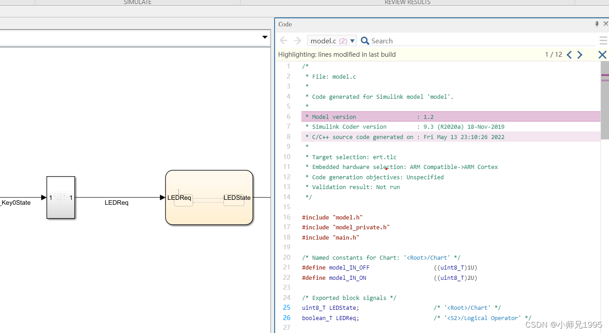Dismiss the highlighting banner with X
The width and height of the screenshot is (609, 333).
pyautogui.click(x=602, y=55)
